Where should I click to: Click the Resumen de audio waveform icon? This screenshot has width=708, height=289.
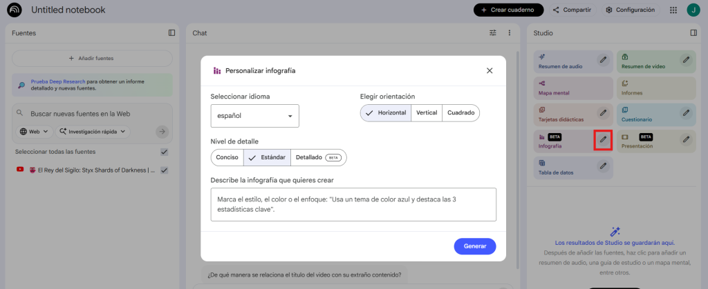point(542,57)
